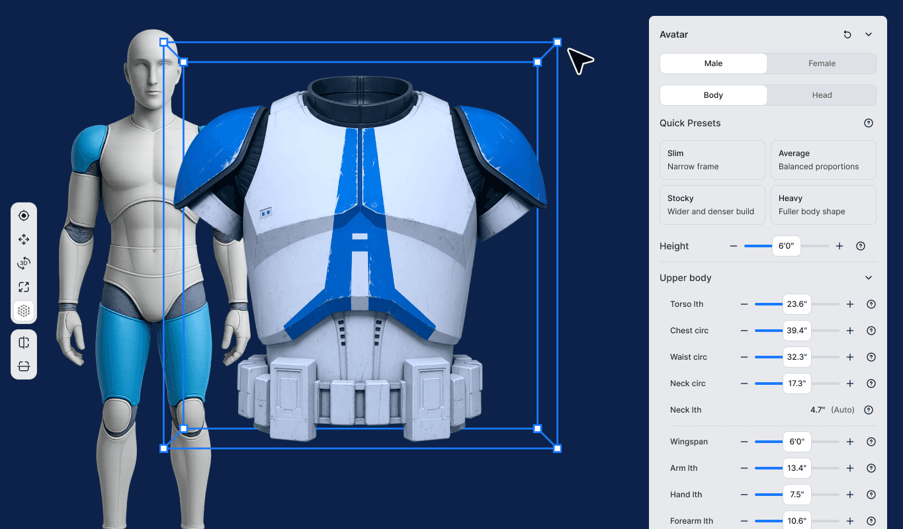Decrease Forearm lth value
The width and height of the screenshot is (903, 529).
744,521
